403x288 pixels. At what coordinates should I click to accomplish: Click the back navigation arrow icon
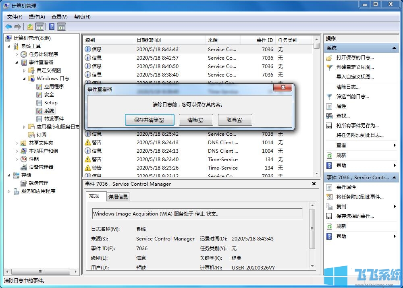pyautogui.click(x=8, y=27)
